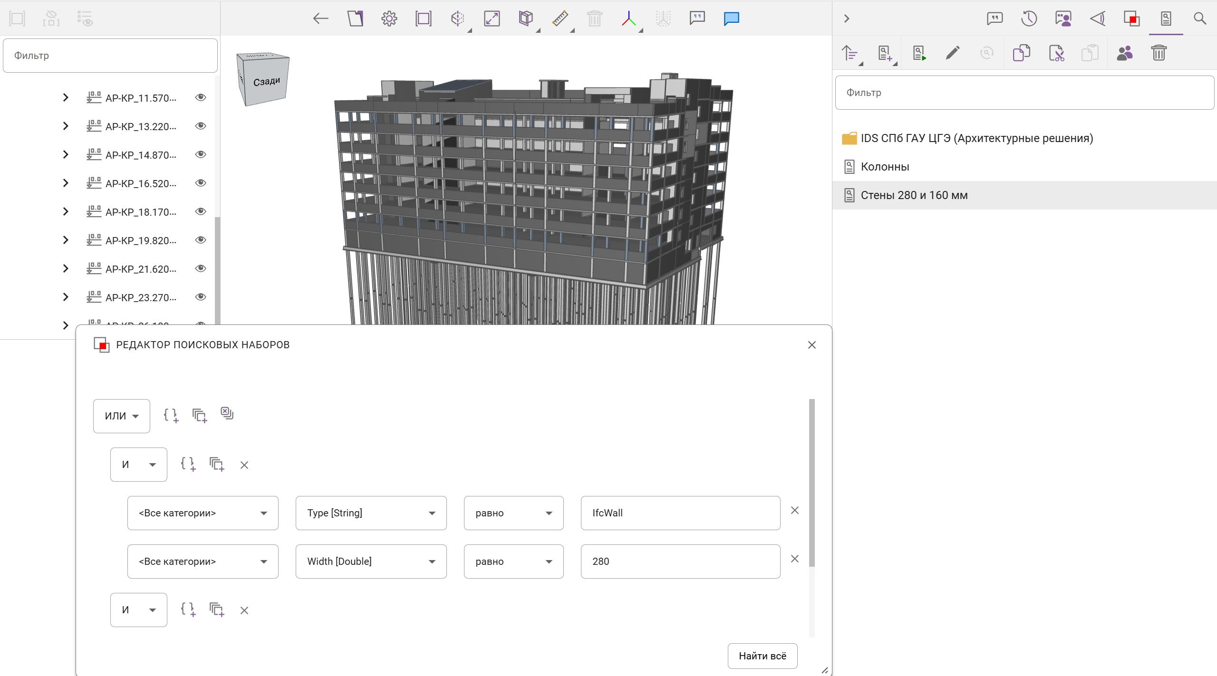Click the blue comment bubble icon
The width and height of the screenshot is (1217, 676).
tap(731, 19)
